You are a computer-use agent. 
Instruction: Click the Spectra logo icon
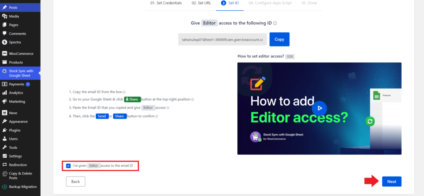pyautogui.click(x=4, y=42)
